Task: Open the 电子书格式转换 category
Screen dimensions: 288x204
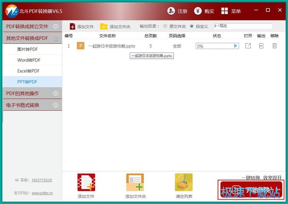Action: click(32, 105)
